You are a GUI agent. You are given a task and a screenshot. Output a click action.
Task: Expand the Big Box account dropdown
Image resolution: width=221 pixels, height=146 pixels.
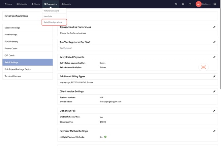[x=206, y=4]
